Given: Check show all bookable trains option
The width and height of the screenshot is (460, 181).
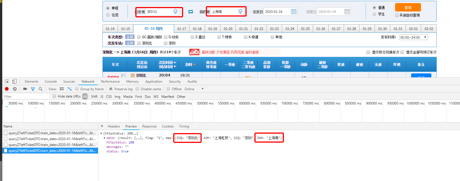Looking at the screenshot, I should pyautogui.click(x=402, y=52).
